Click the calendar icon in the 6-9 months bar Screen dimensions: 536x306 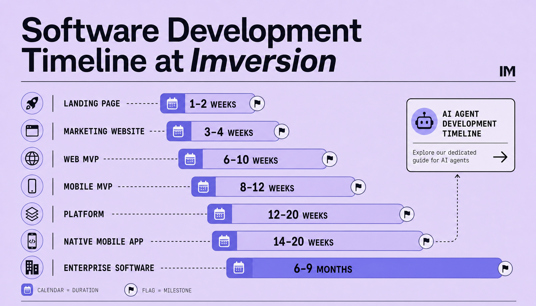pos(239,268)
